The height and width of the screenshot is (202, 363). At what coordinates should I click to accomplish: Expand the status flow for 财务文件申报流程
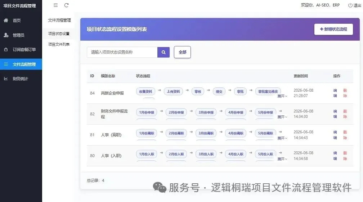[282, 117]
